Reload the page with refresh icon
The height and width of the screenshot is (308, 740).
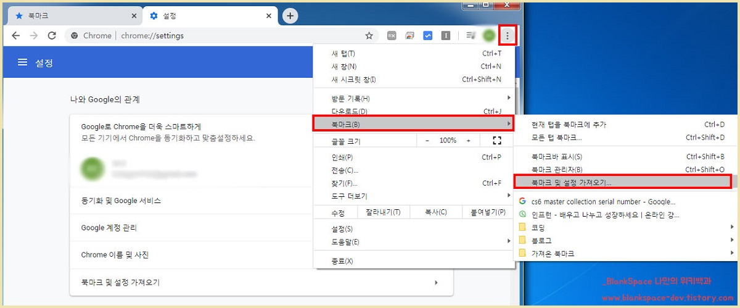[x=52, y=36]
